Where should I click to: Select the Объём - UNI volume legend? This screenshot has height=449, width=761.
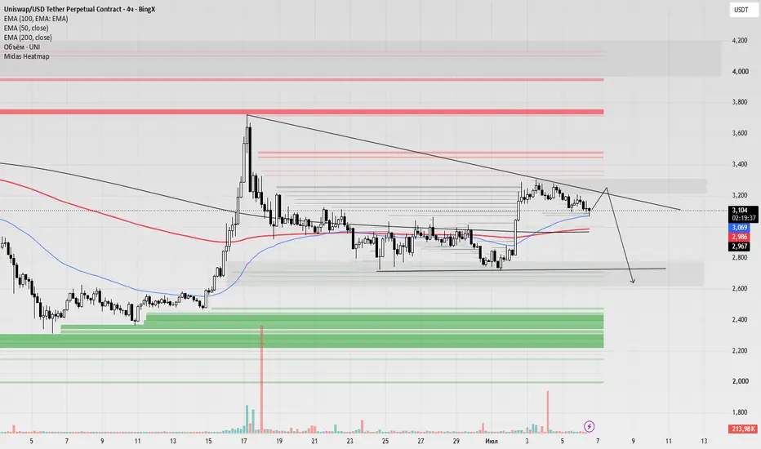[x=22, y=47]
